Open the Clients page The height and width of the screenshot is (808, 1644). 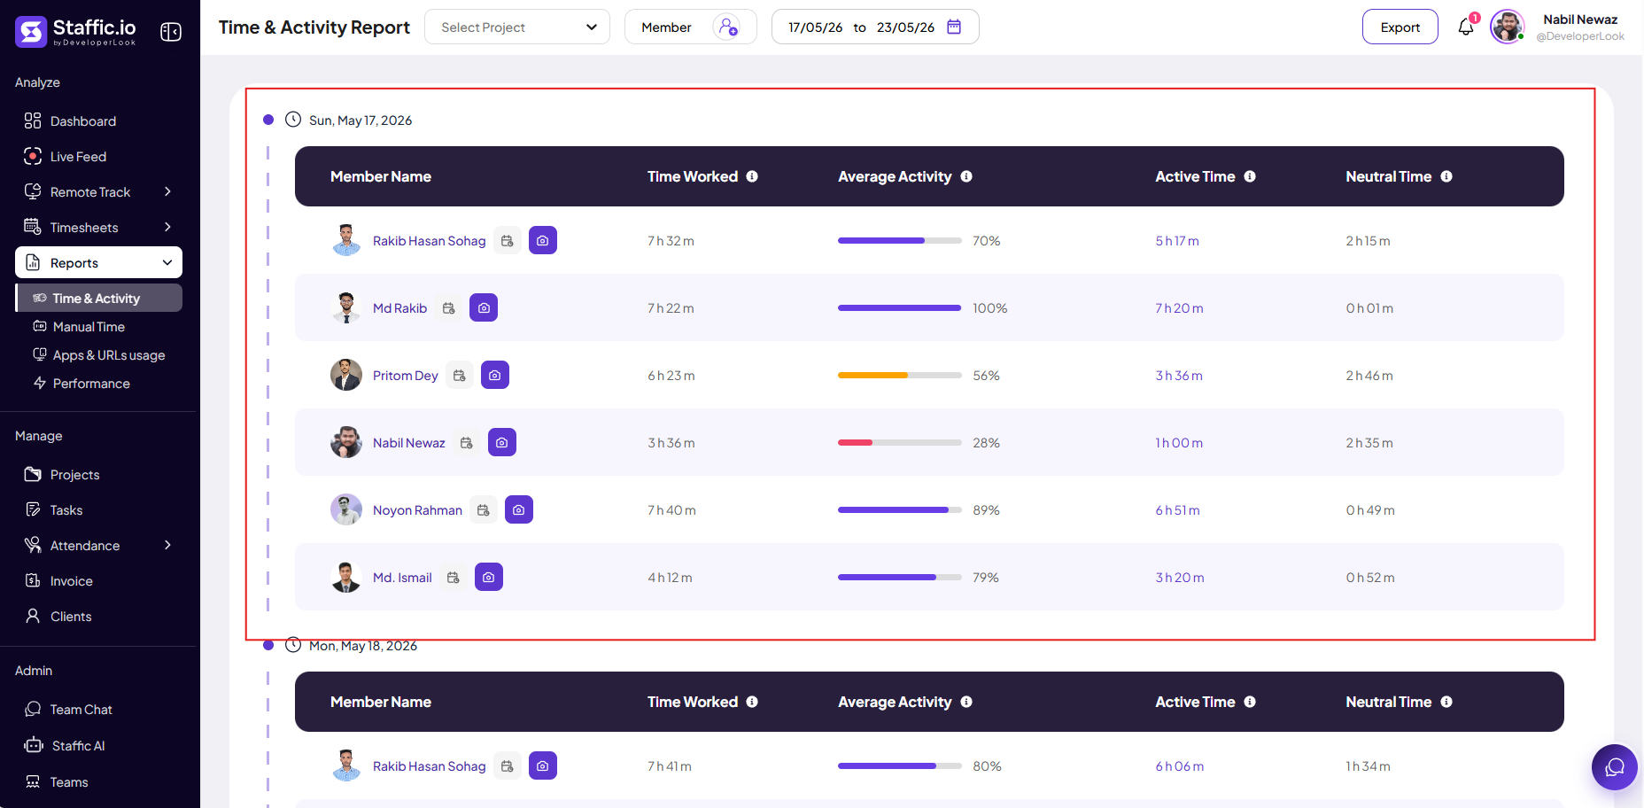(x=71, y=616)
